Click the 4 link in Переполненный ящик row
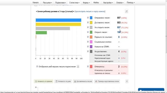The height and width of the screenshot is (93, 167). [x=119, y=58]
